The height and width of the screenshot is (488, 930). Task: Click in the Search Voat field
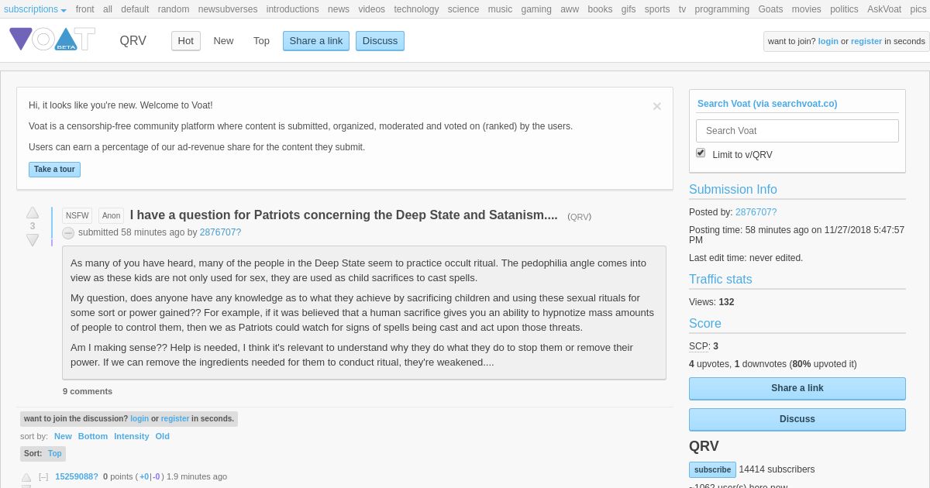pyautogui.click(x=797, y=131)
